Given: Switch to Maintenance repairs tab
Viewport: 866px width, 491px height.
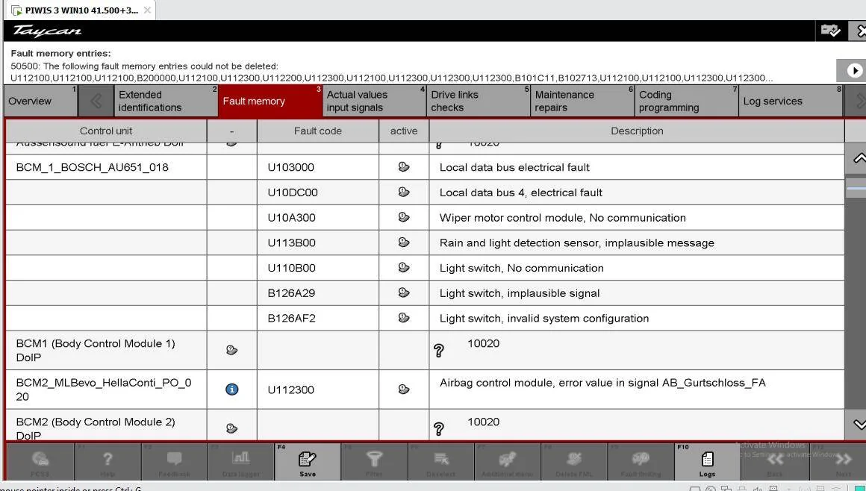Looking at the screenshot, I should [x=582, y=101].
